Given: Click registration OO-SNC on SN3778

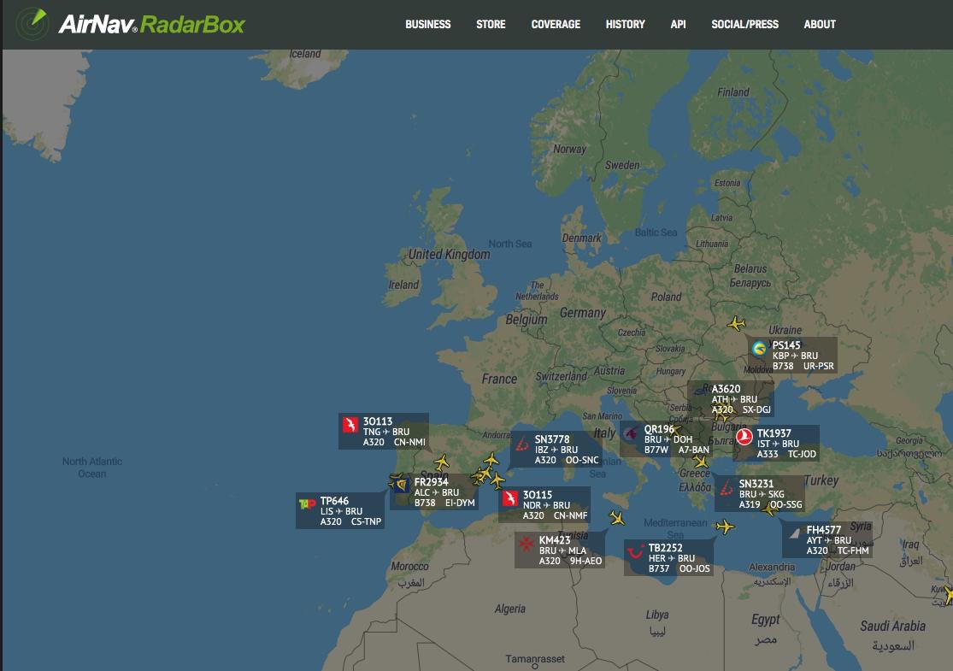Looking at the screenshot, I should point(582,460).
